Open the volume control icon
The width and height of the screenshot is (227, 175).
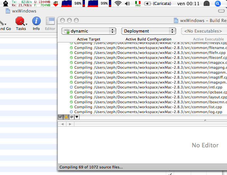coord(127,4)
